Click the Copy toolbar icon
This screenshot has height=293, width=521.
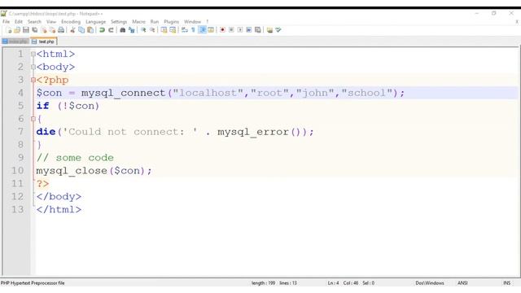point(81,30)
